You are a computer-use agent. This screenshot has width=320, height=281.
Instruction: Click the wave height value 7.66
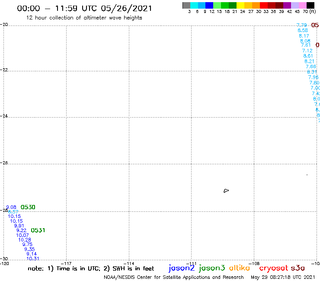[311, 67]
